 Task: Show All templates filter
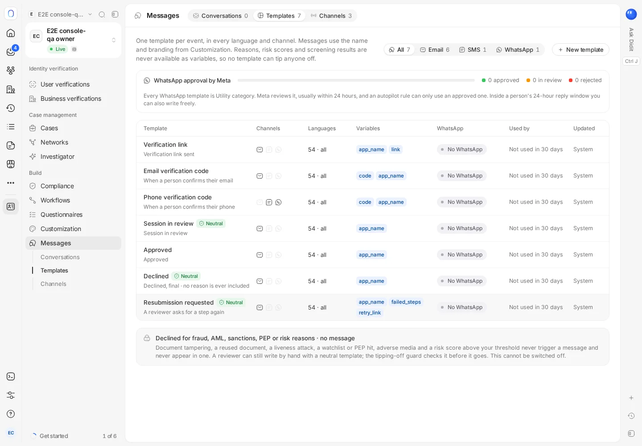click(399, 50)
